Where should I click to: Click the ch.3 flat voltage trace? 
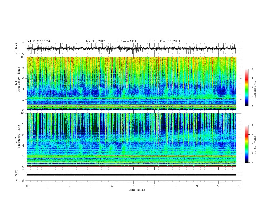point(131,175)
